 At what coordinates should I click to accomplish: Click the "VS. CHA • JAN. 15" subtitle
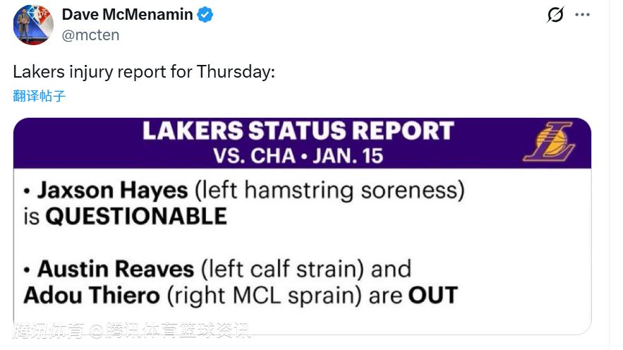click(x=298, y=155)
